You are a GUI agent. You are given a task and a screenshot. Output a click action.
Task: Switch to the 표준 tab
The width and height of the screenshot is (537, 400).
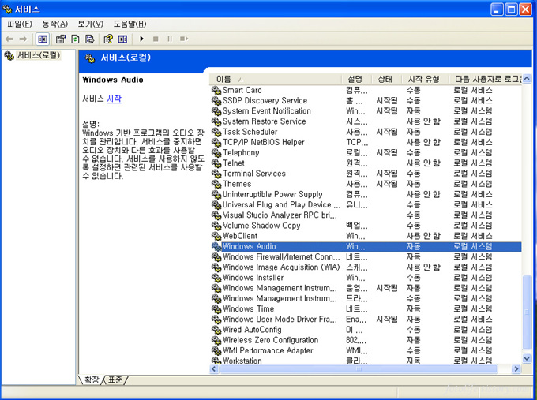115,379
